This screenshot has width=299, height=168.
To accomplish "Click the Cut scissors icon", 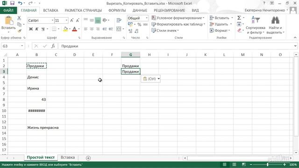I will pos(19,18).
